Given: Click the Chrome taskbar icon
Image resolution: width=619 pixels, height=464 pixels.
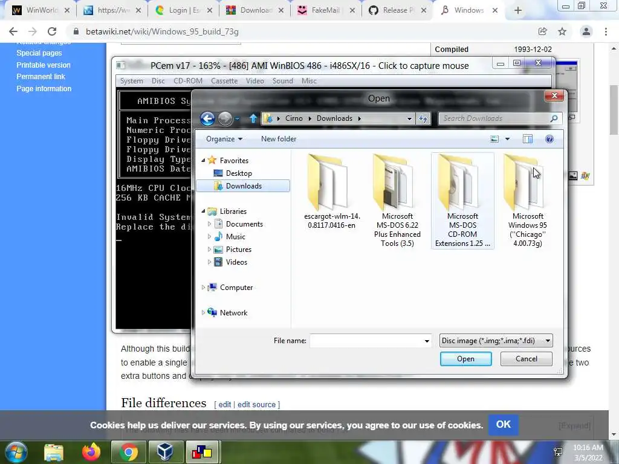Looking at the screenshot, I should coord(128,453).
